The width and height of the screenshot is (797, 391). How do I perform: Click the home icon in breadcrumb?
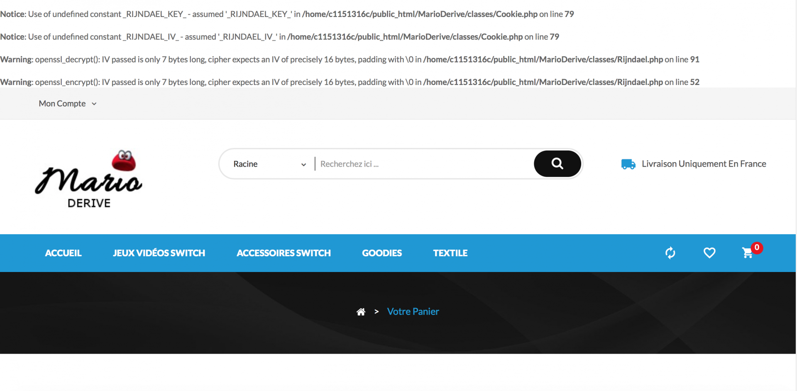click(361, 312)
